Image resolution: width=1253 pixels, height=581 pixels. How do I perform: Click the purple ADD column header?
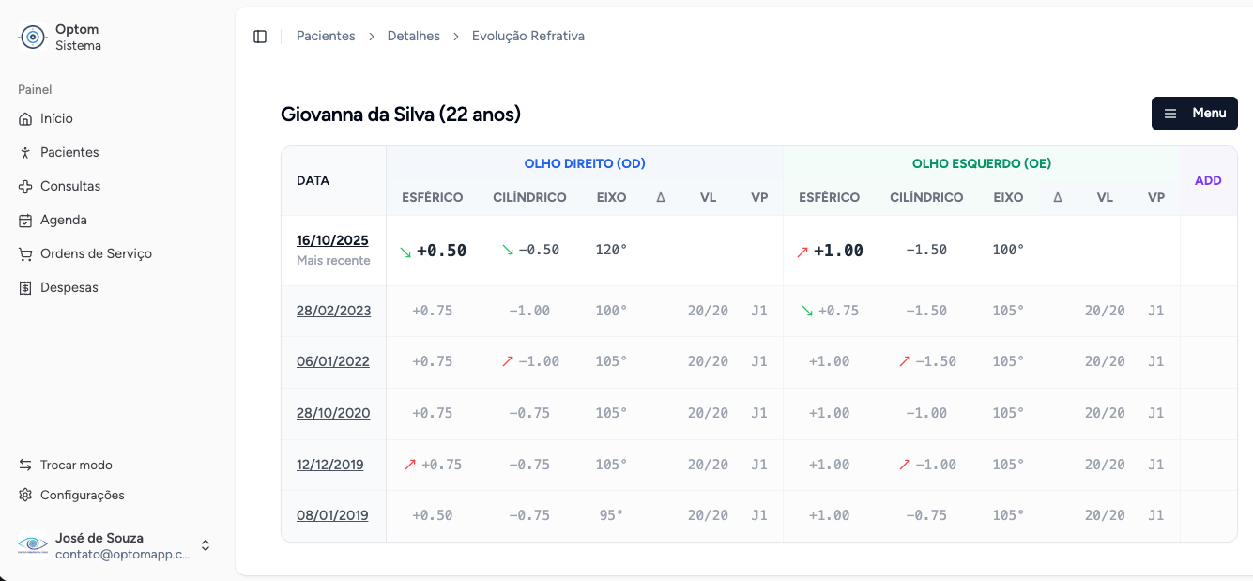[1208, 180]
